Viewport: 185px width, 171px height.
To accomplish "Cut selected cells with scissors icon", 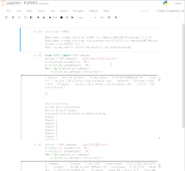I will point(19,17).
